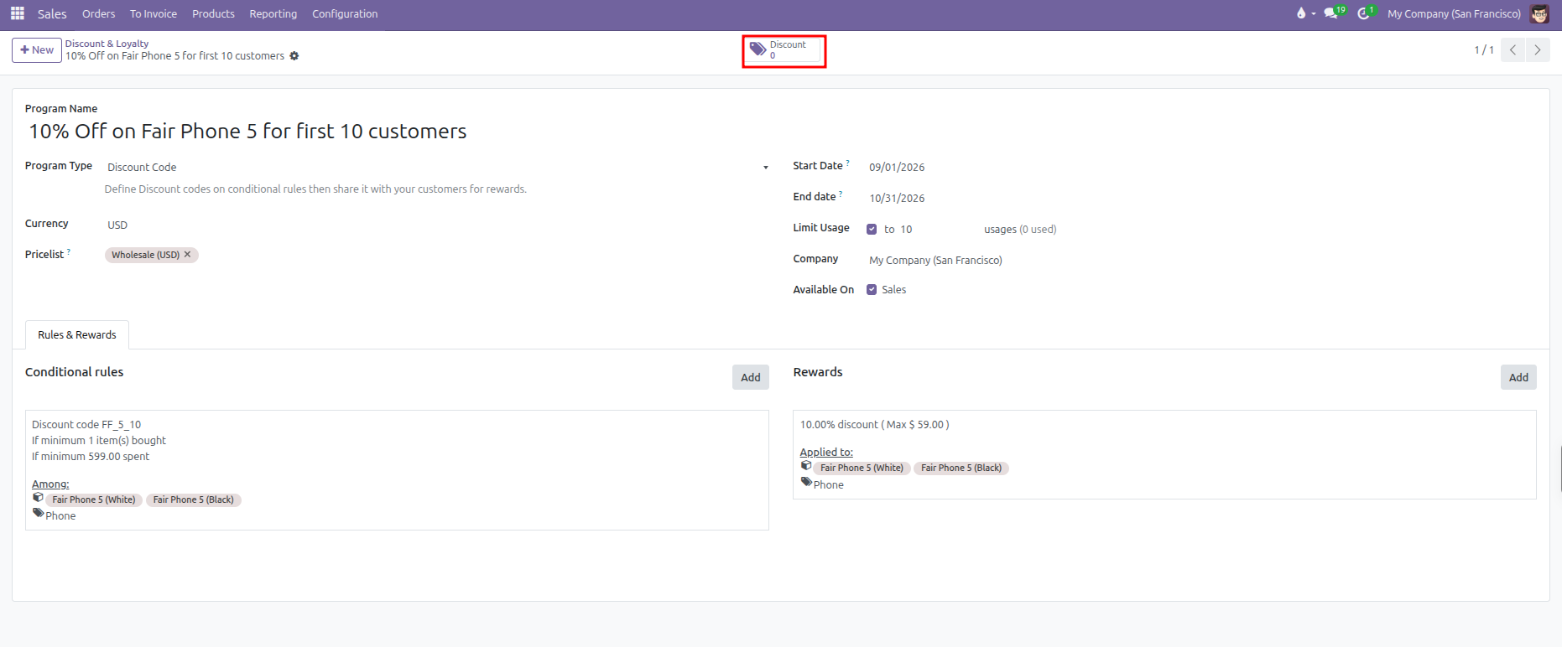Click the Fair Phone 5 (Black) reward tag
Image resolution: width=1562 pixels, height=647 pixels.
point(961,468)
